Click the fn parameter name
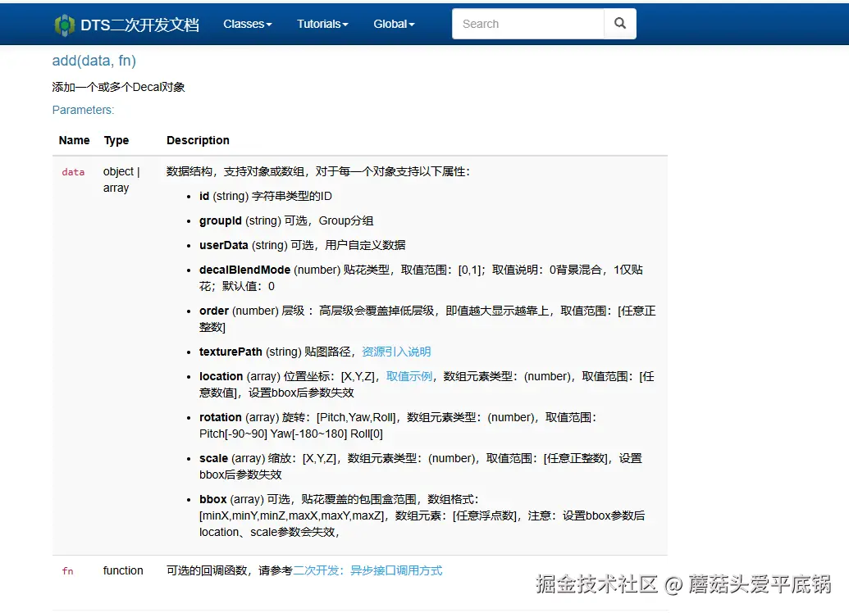Viewport: 849px width, 613px height. pos(68,571)
